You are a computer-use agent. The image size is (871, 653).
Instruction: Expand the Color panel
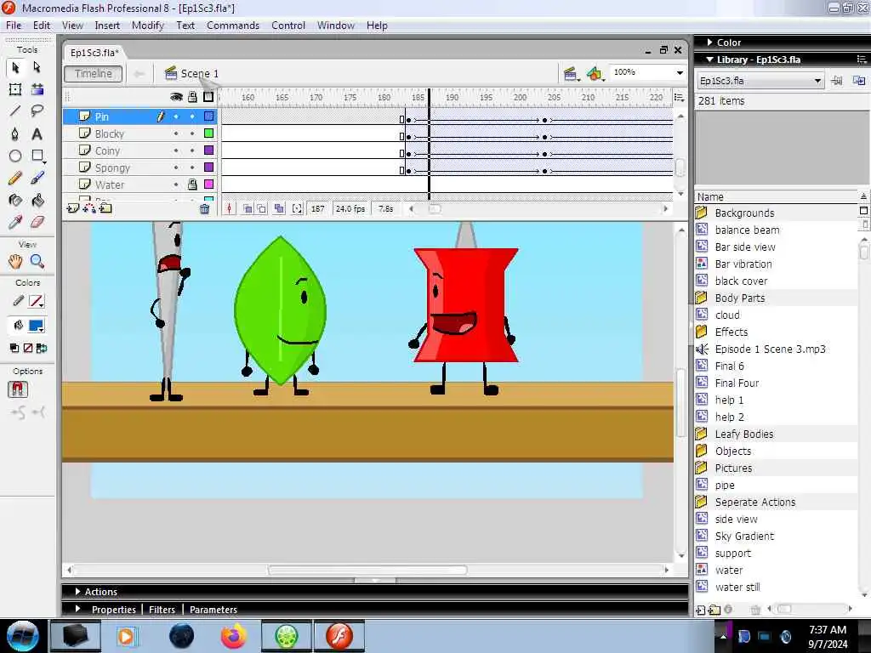[709, 43]
